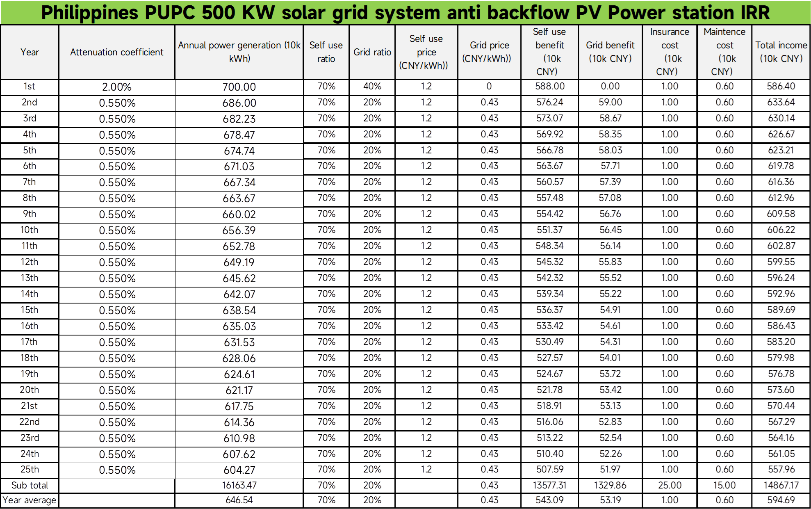Click the 14867.17 total income sub total

click(781, 486)
